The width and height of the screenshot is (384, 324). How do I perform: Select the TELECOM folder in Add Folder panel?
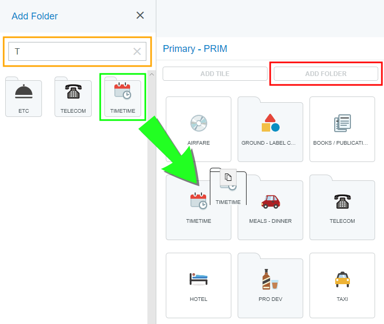pyautogui.click(x=73, y=97)
